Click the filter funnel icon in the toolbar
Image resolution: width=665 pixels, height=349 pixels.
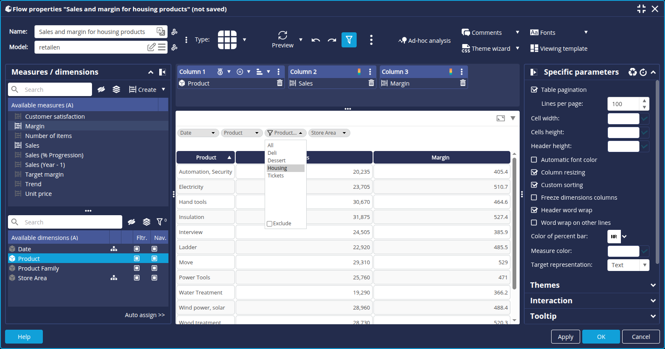[349, 40]
